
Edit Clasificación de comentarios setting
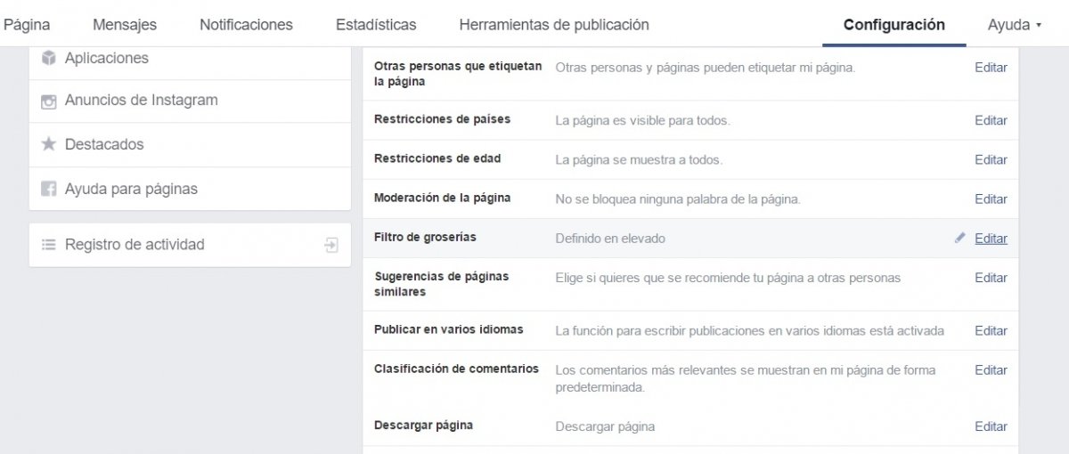pos(991,370)
